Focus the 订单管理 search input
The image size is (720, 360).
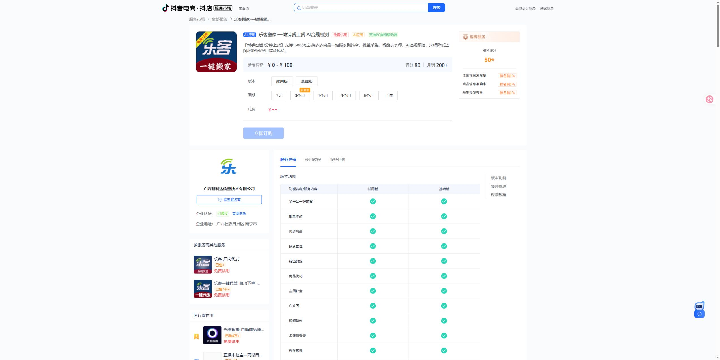coord(361,8)
